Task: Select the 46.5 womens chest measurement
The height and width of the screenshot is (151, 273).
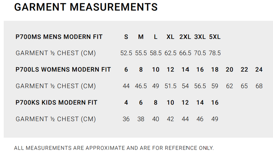Action: coord(141,86)
